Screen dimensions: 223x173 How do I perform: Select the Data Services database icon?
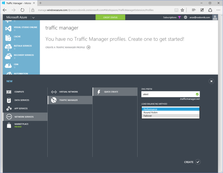[9, 100]
